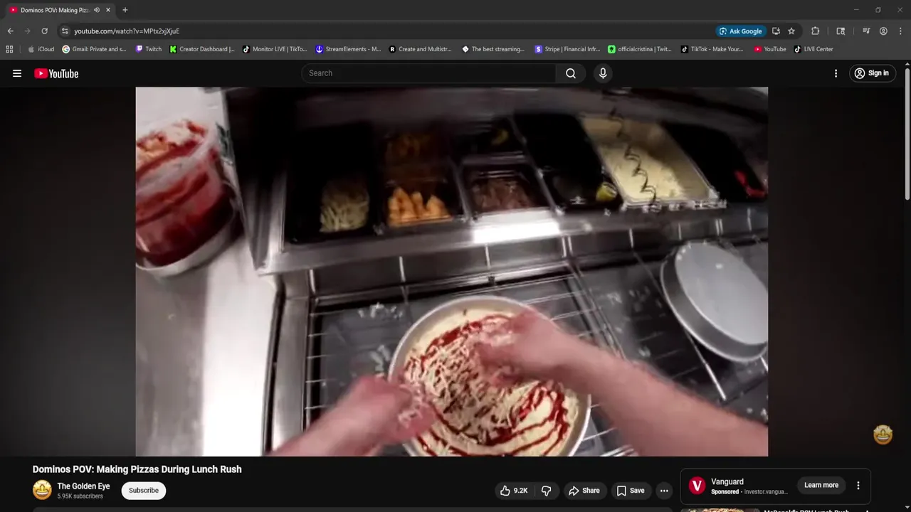Open officialcristina Twitch bookmark
Viewport: 911px width, 512px height.
pos(639,49)
